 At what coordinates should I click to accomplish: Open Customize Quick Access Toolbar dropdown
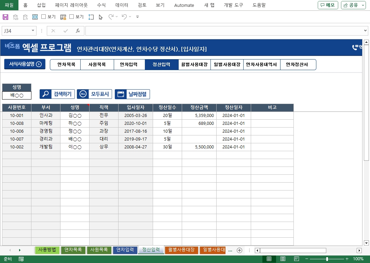pos(137,17)
